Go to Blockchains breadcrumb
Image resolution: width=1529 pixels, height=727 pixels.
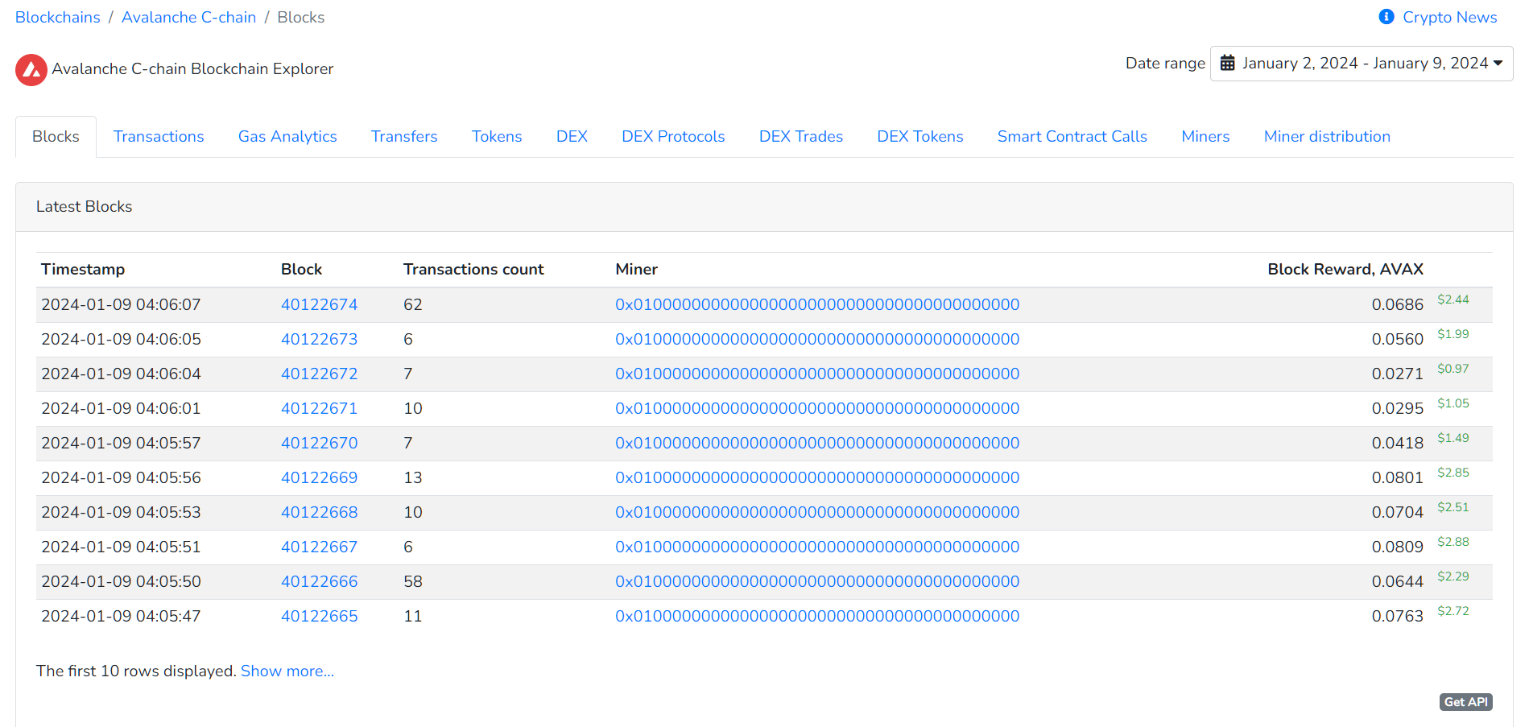pos(58,17)
